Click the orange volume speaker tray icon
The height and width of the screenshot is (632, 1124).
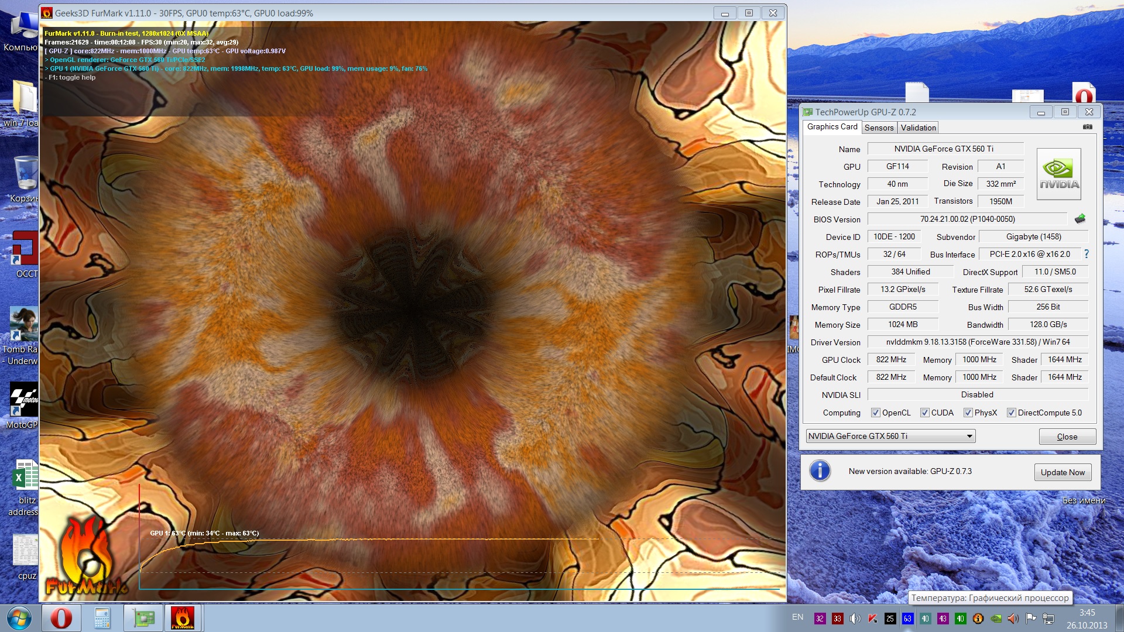1013,619
